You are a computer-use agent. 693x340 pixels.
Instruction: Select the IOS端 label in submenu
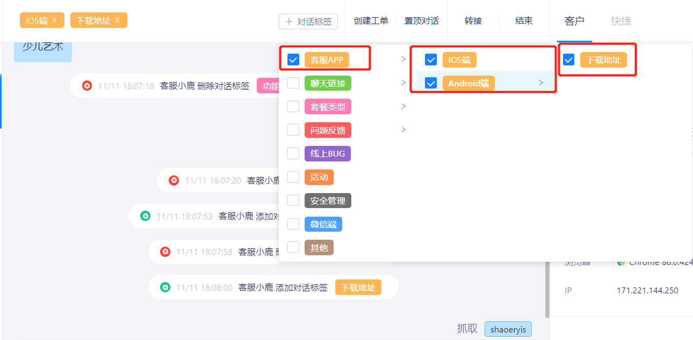(459, 60)
